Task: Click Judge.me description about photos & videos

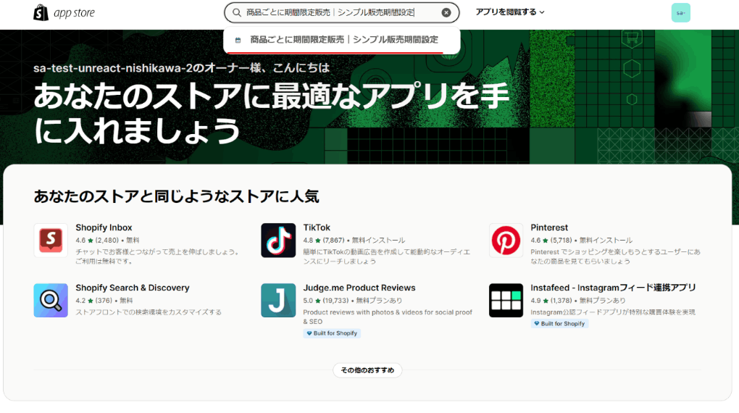Action: pos(388,317)
